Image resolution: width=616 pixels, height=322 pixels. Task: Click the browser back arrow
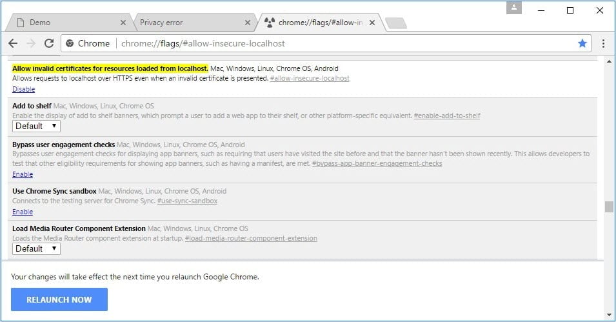pos(13,43)
